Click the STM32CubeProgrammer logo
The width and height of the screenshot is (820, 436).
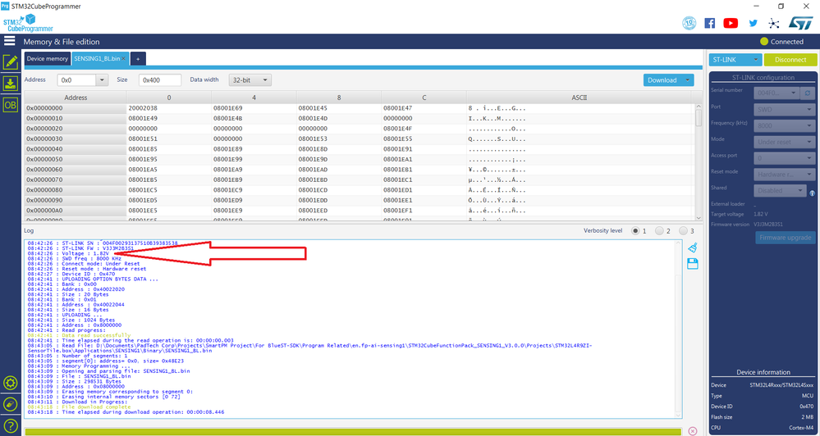click(28, 24)
